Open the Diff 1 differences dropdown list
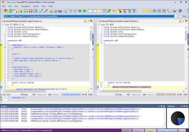The width and height of the screenshot is (189, 132). [176, 16]
